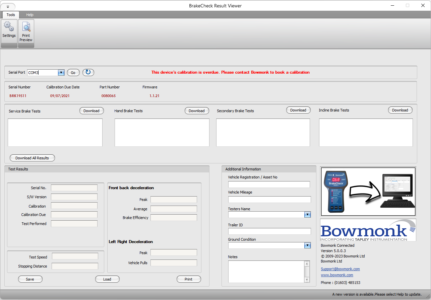The height and width of the screenshot is (300, 431).
Task: Click the Notes scrollbar down arrow
Action: point(307,280)
